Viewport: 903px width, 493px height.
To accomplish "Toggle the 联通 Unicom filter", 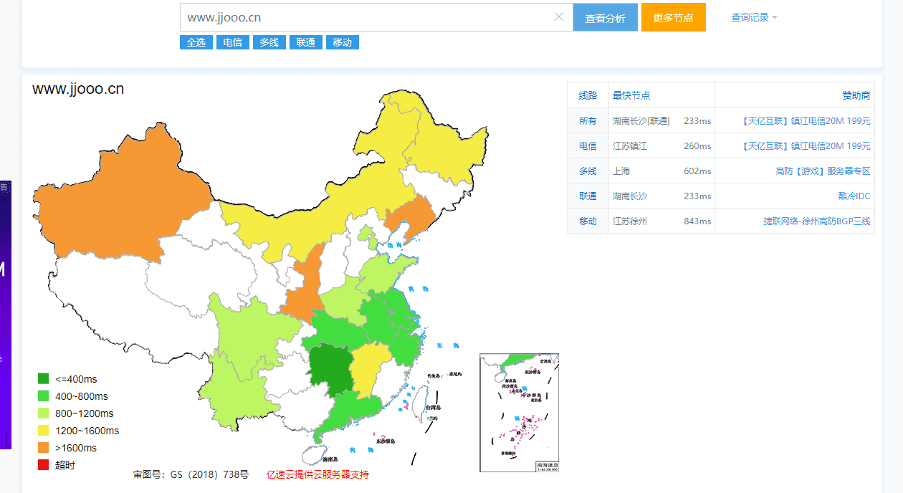I will pyautogui.click(x=305, y=42).
